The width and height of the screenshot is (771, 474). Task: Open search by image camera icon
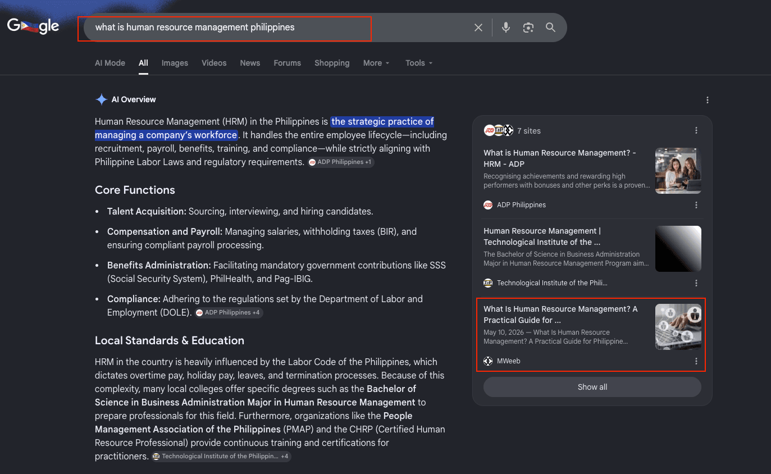click(528, 28)
